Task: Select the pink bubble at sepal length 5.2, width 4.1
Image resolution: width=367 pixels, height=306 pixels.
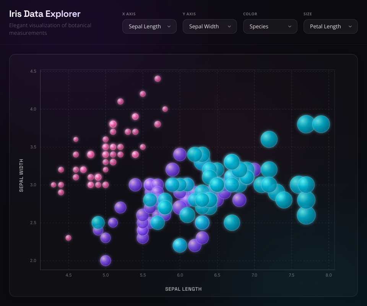Action: point(120,101)
